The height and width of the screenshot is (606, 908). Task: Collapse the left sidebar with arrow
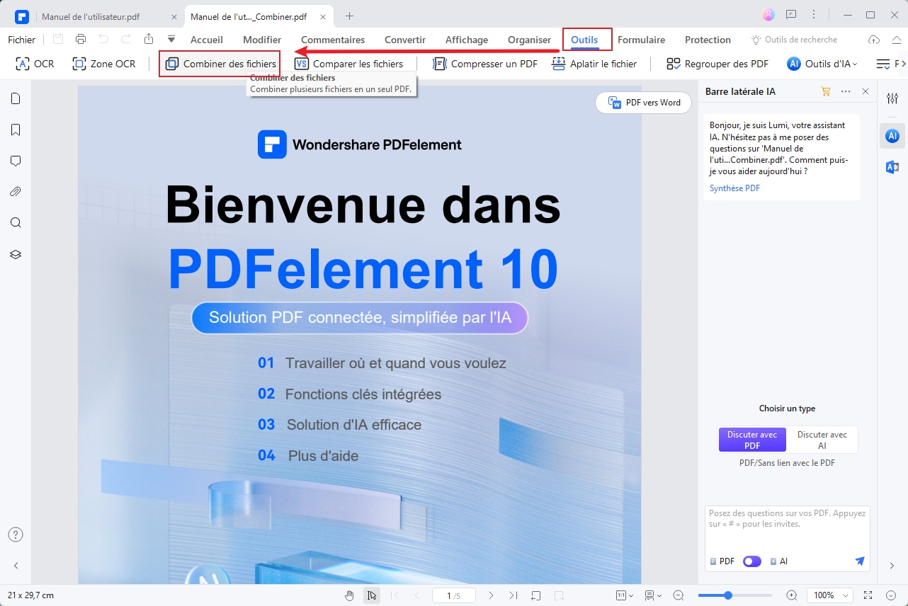tap(16, 566)
